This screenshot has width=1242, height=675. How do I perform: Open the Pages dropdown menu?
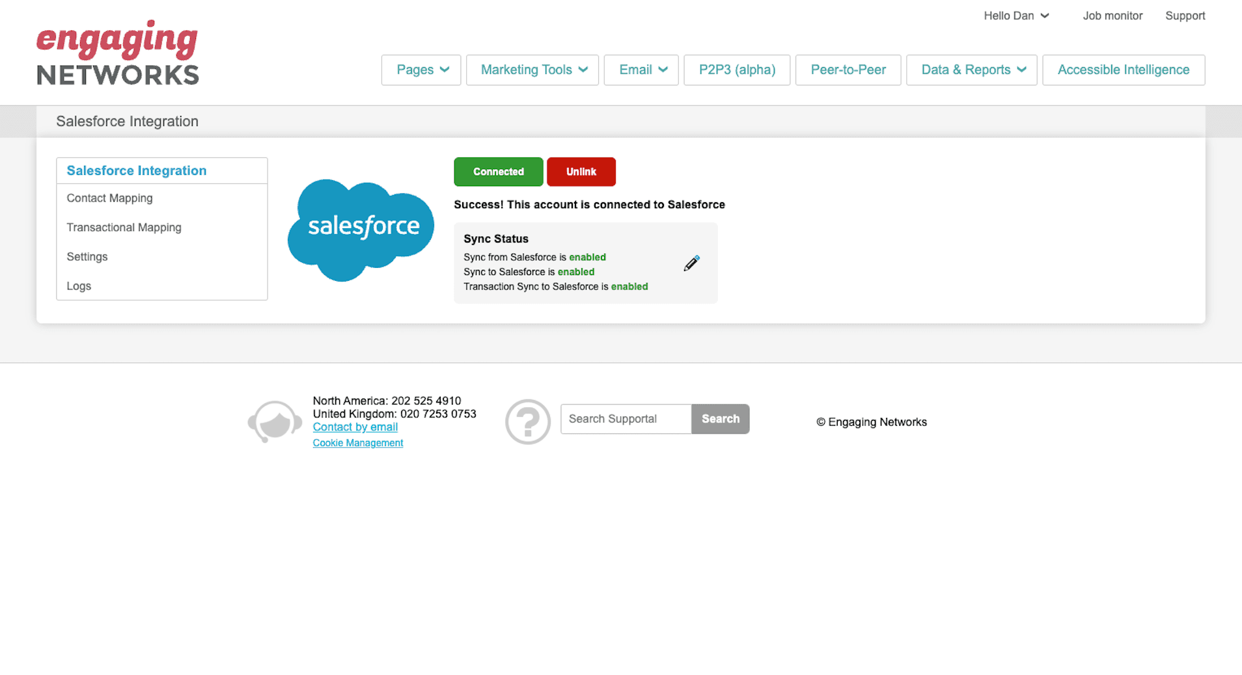pos(421,70)
